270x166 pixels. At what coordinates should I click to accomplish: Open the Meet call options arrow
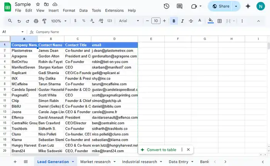click(201, 6)
